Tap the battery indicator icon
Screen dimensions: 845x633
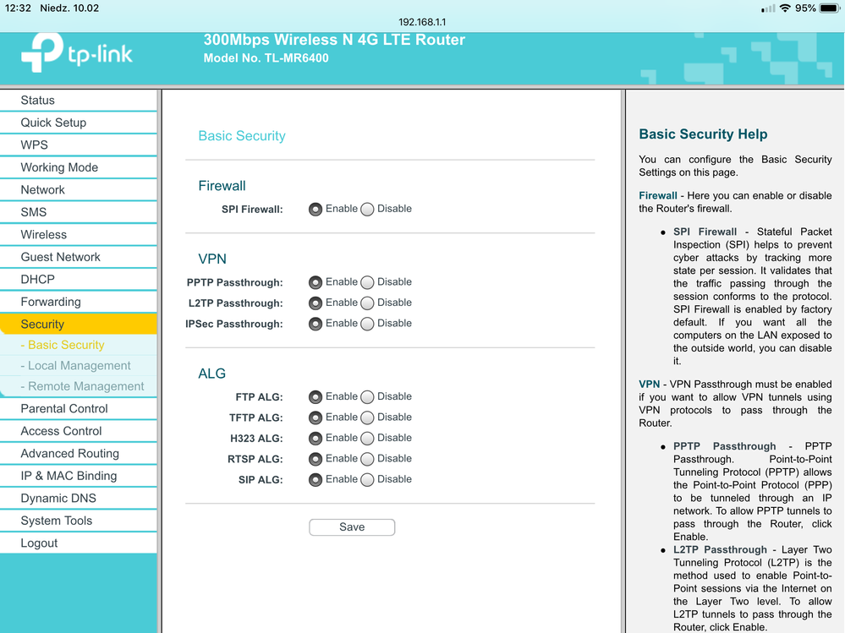(x=830, y=8)
